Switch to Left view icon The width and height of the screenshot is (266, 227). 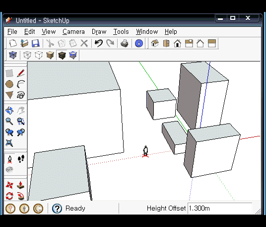[x=212, y=43]
